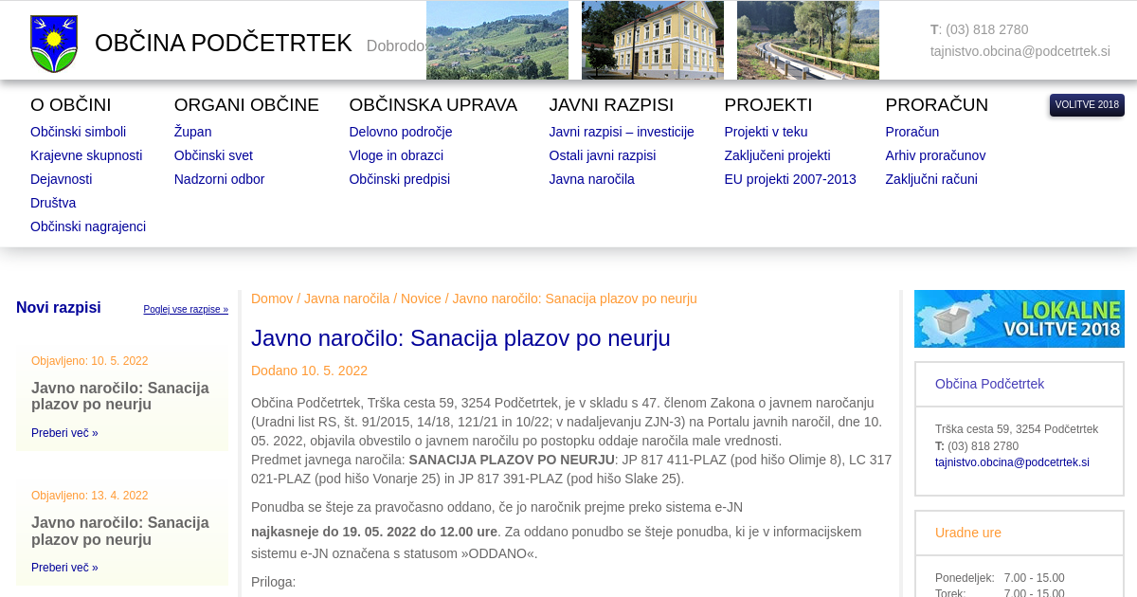
Task: Select Novice in the breadcrumb trail
Action: coord(421,298)
